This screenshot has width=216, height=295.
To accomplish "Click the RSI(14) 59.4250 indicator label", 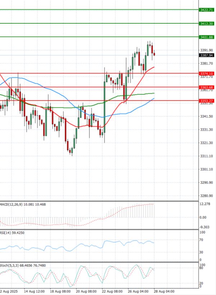I will click(x=12, y=233).
